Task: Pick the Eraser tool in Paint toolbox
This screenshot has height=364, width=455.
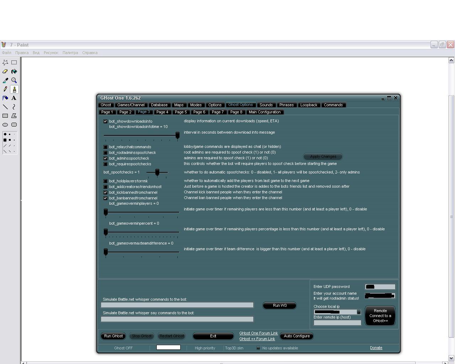Action: point(5,71)
